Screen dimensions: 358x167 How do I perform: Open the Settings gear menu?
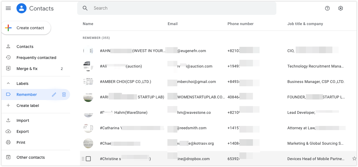(x=340, y=8)
